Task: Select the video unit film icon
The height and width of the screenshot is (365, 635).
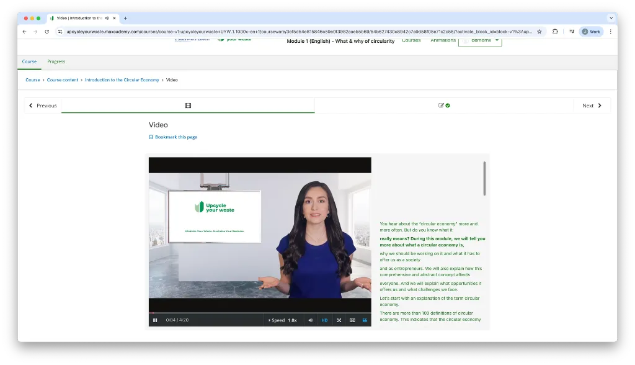Action: point(188,106)
